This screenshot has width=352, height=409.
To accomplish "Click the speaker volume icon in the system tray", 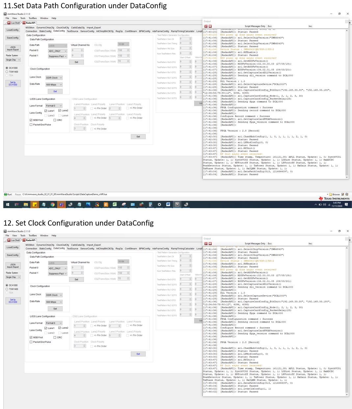I will [324, 204].
